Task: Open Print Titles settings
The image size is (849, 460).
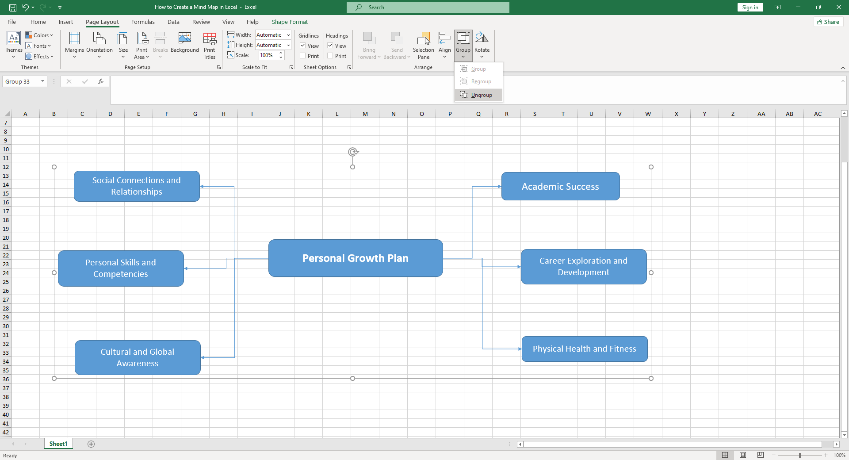Action: click(x=209, y=46)
